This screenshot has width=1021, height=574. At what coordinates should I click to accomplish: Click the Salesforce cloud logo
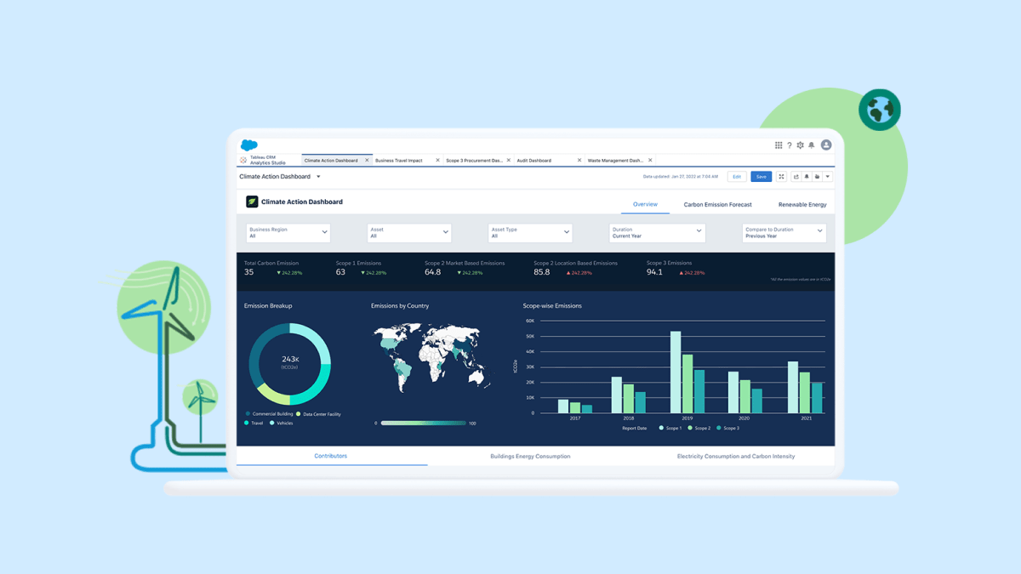pos(248,145)
